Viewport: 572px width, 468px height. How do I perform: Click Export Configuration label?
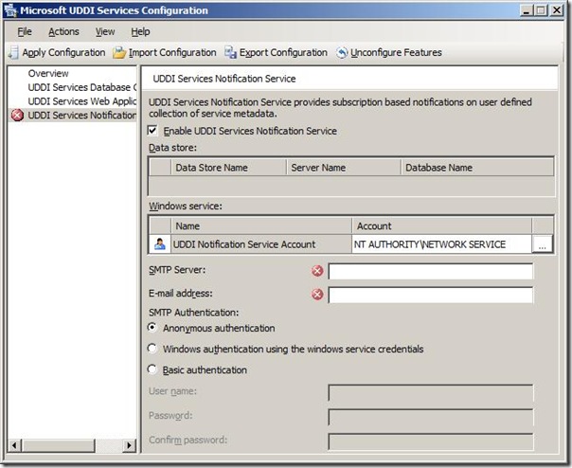tap(283, 53)
